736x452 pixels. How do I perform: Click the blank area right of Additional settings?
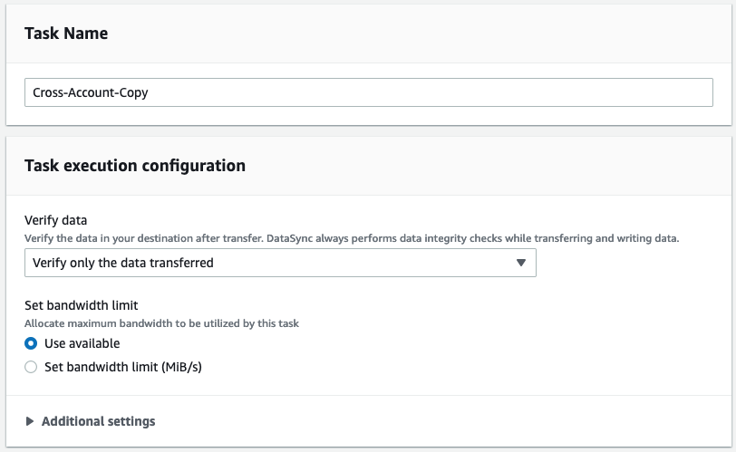[x=435, y=421]
